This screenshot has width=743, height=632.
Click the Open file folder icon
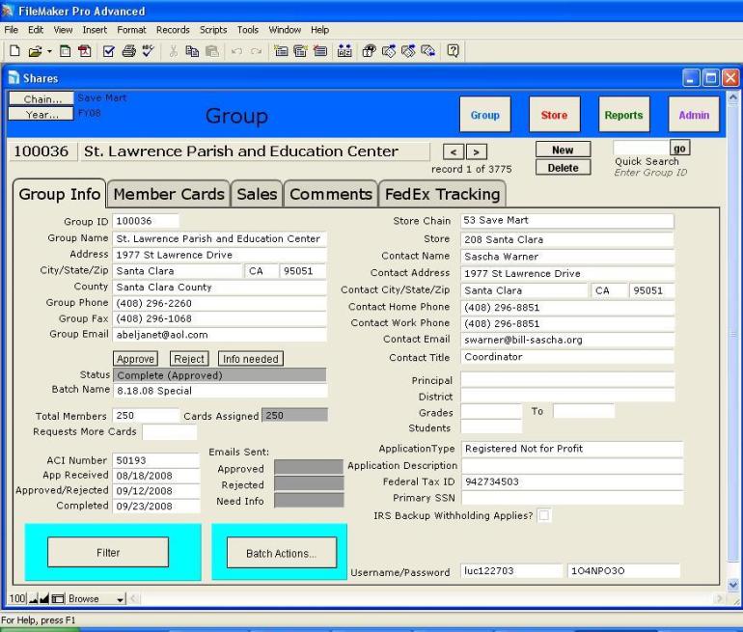click(35, 51)
